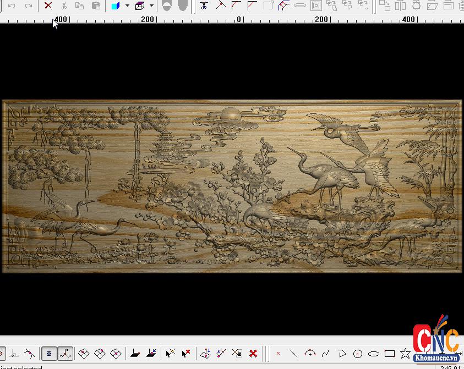
Task: Select the straight Line drawing tool
Action: (293, 354)
